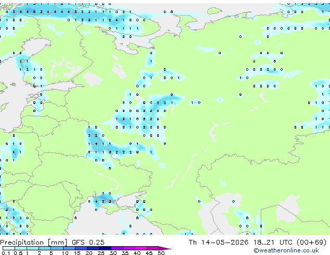Image resolution: width=330 pixels, height=255 pixels.
Task: Click the legend label '0.5'
Action: [18, 253]
